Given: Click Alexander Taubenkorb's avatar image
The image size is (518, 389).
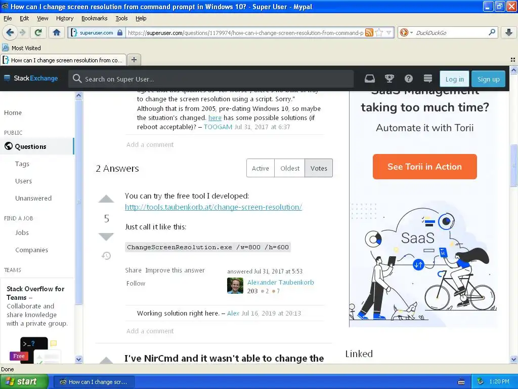Looking at the screenshot, I should (x=235, y=286).
